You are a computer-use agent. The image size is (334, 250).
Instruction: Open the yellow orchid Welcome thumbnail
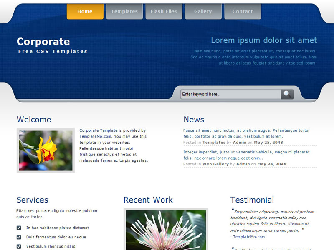[x=46, y=150]
